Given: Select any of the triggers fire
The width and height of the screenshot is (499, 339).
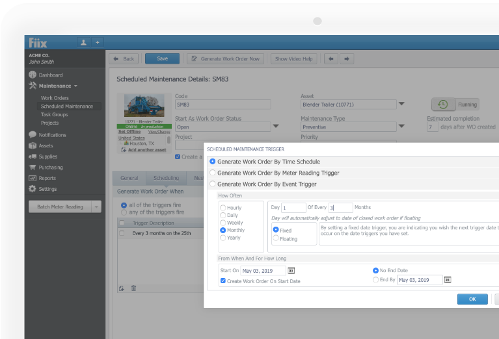Looking at the screenshot, I should pyautogui.click(x=124, y=212).
